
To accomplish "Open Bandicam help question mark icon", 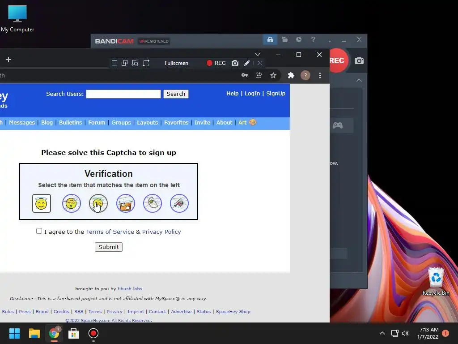I will 313,39.
